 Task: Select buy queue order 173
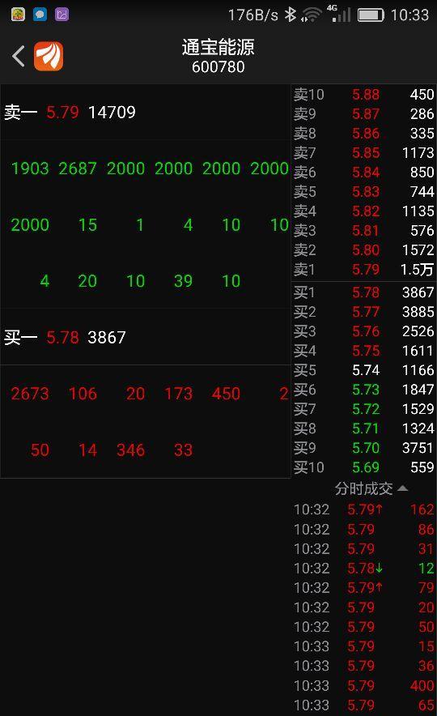(x=178, y=394)
